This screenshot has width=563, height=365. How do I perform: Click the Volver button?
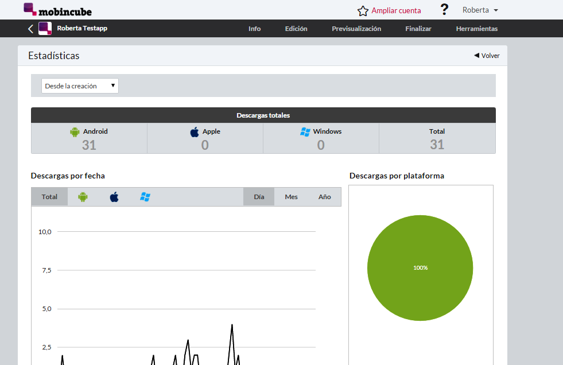tap(487, 56)
